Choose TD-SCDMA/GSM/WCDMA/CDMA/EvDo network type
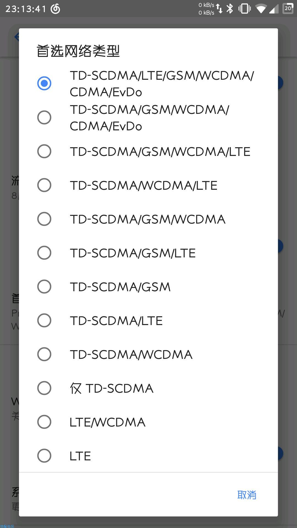The width and height of the screenshot is (297, 528). (x=148, y=117)
